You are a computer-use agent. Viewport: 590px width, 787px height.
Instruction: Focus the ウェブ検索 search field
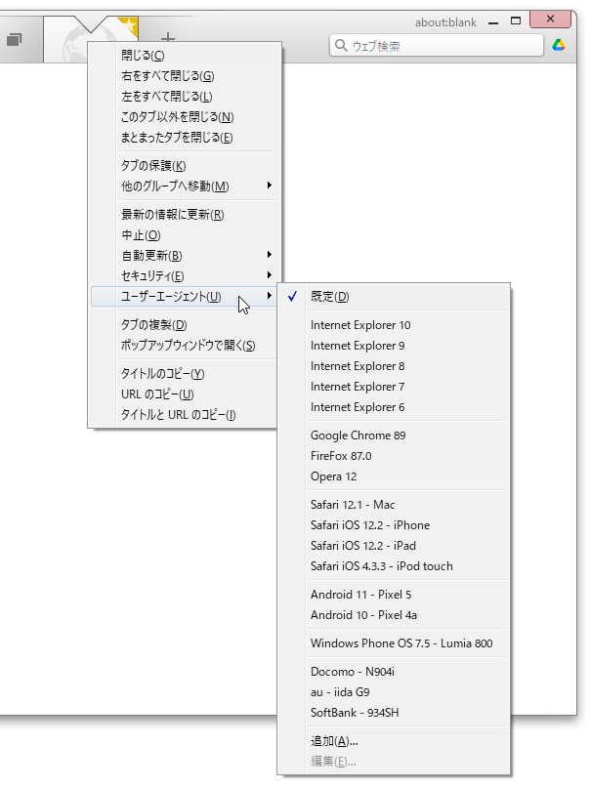tap(437, 46)
